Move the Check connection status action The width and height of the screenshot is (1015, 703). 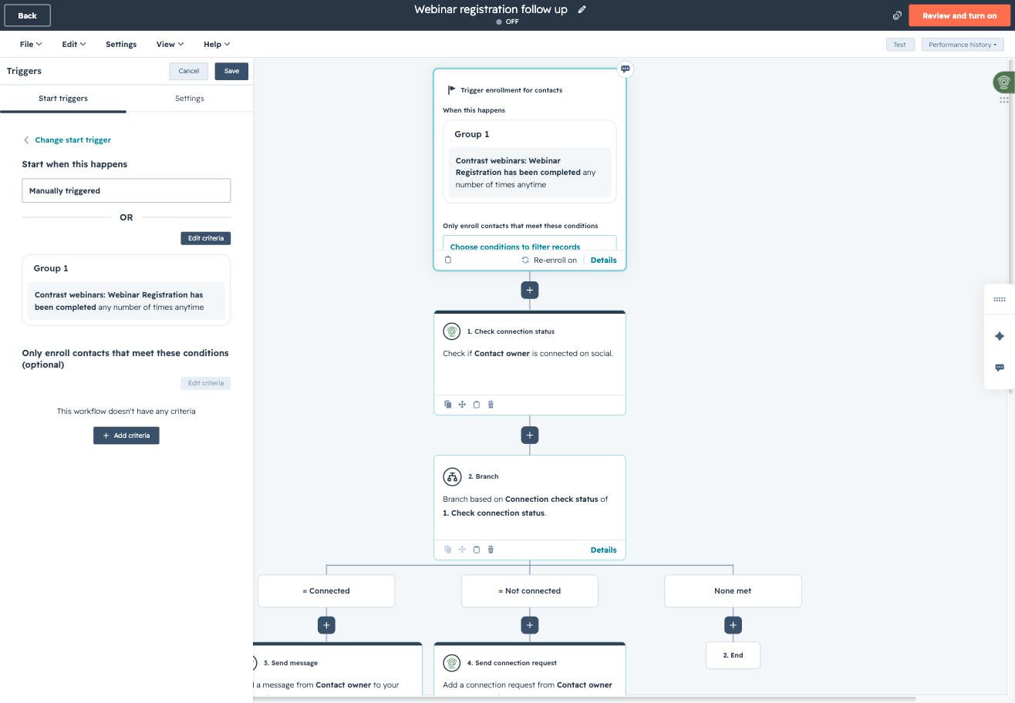(462, 405)
